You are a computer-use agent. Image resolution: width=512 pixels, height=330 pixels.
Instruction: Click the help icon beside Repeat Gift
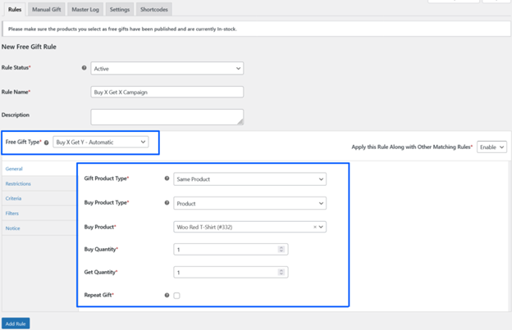(167, 295)
